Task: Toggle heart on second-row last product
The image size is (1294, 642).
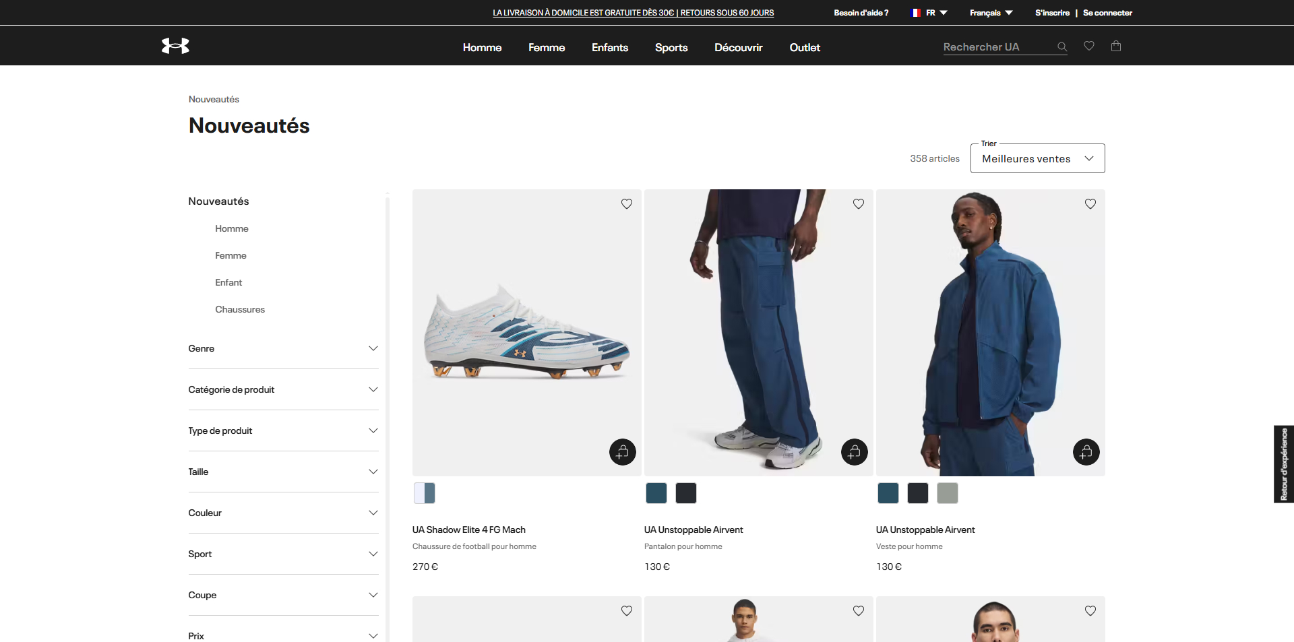Action: click(1090, 611)
